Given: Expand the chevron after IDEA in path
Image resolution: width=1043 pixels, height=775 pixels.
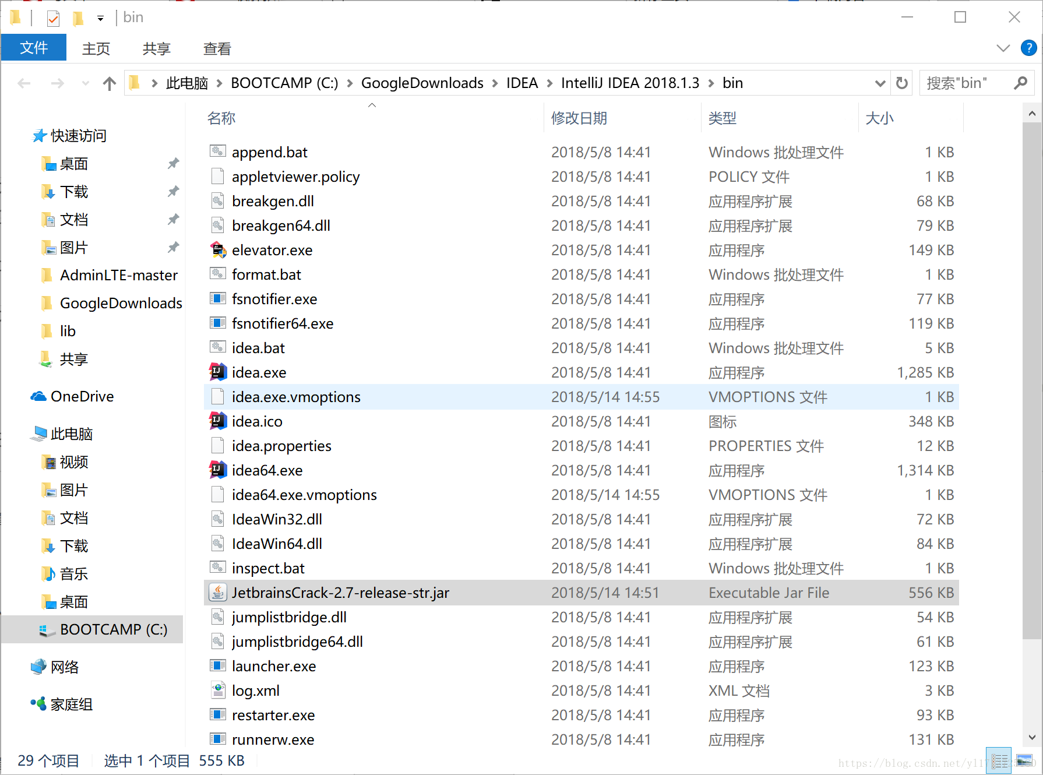Looking at the screenshot, I should [549, 83].
